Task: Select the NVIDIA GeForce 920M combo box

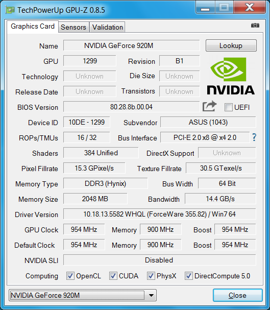Action: point(83,295)
